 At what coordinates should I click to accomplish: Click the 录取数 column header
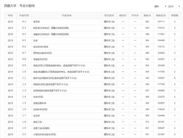(x=175, y=15)
